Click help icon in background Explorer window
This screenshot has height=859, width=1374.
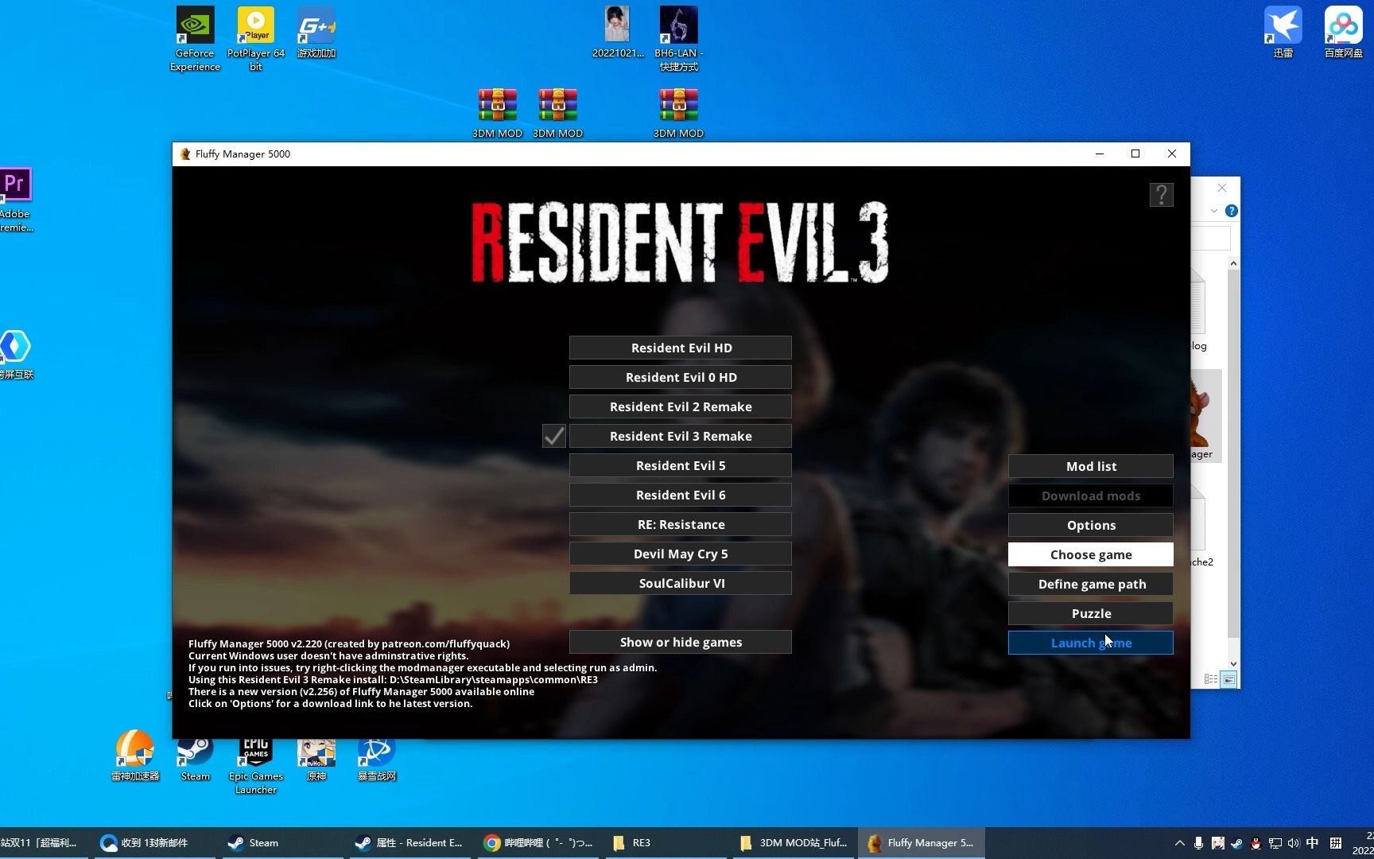pos(1231,211)
